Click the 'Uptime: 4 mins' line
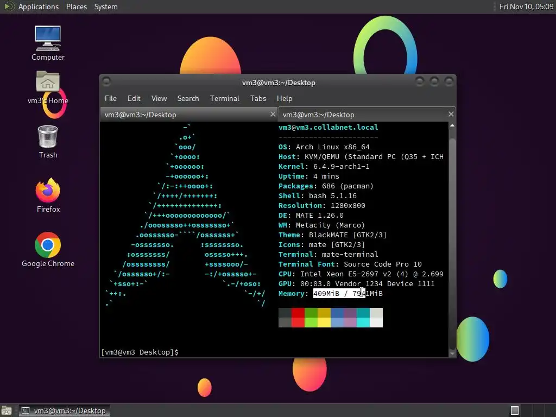 (309, 176)
